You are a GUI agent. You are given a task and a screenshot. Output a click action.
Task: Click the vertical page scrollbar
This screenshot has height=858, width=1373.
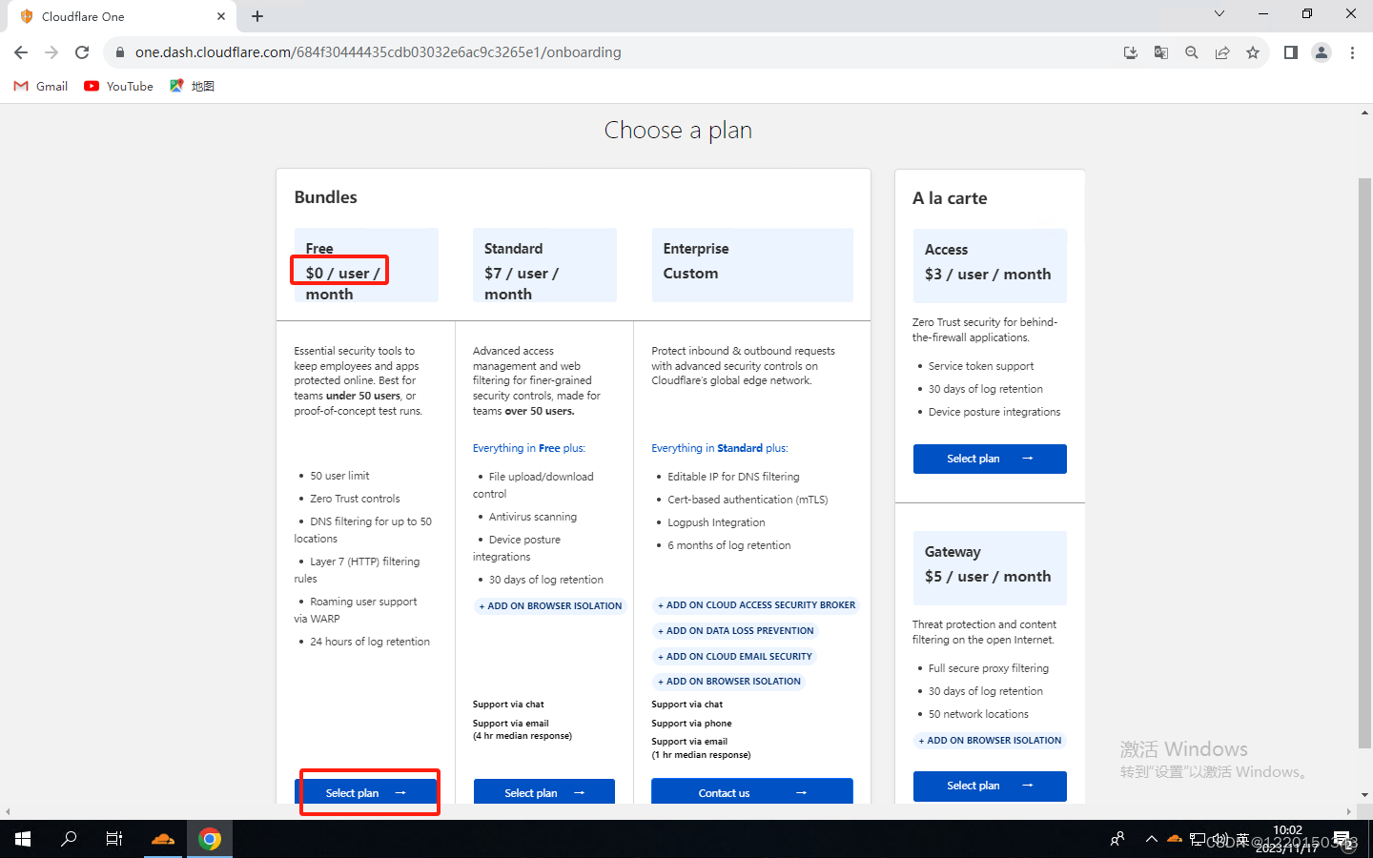(x=1365, y=462)
